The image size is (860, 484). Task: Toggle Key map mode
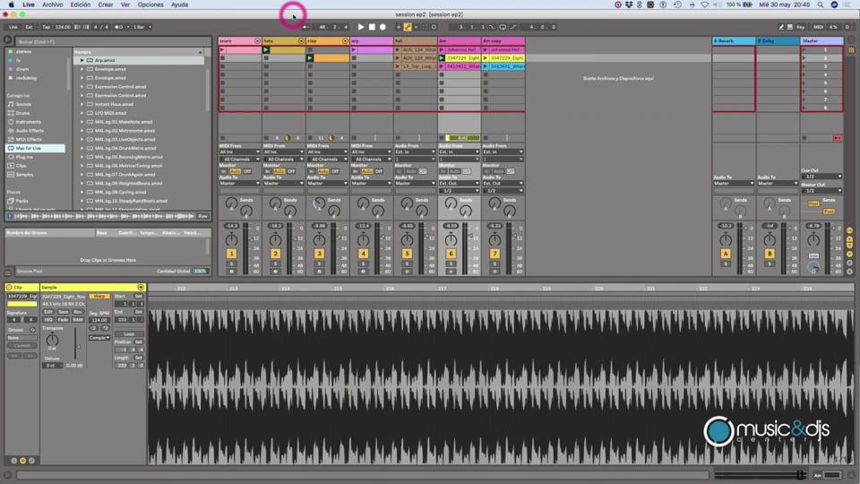pyautogui.click(x=800, y=26)
